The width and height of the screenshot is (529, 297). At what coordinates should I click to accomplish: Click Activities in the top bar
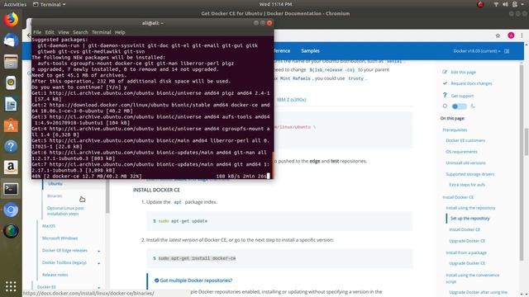15,4
